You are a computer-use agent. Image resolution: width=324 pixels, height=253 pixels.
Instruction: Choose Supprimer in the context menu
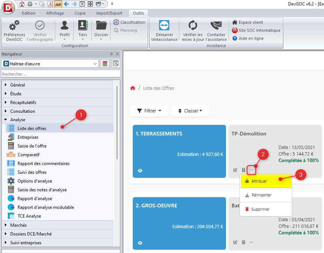pyautogui.click(x=260, y=209)
